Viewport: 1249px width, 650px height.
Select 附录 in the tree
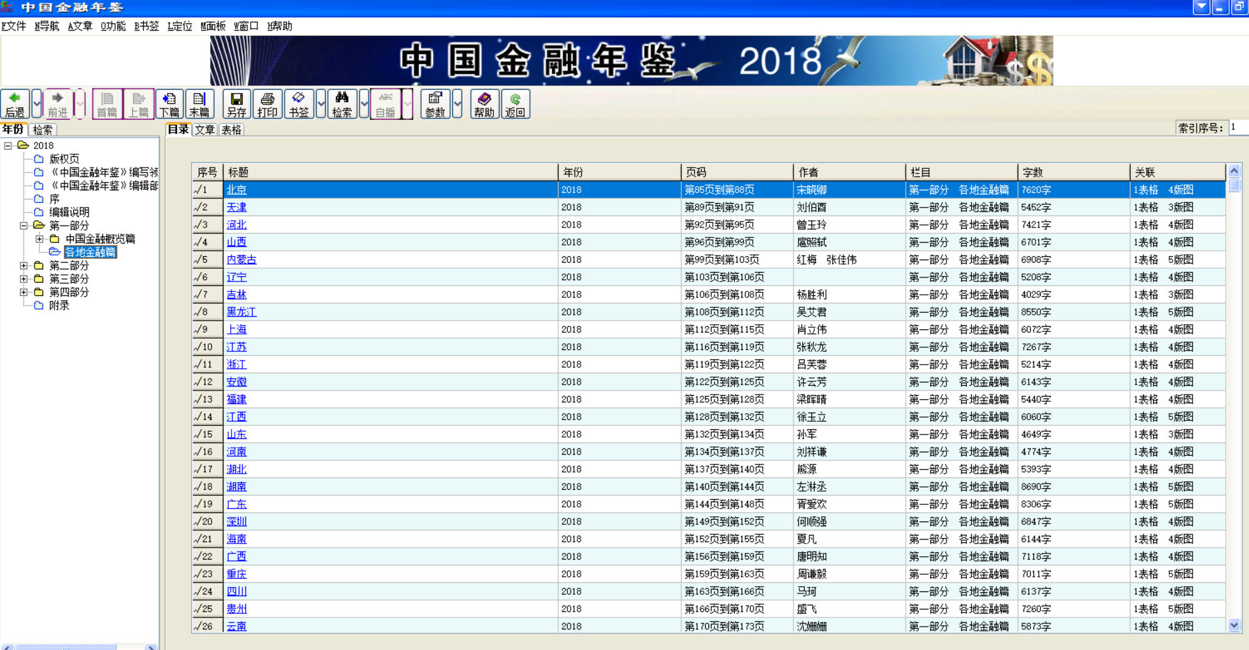coord(59,305)
